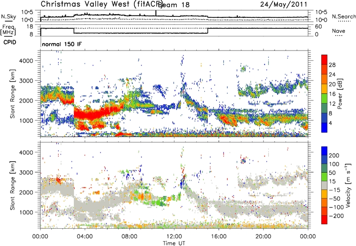
Task: Click the red swatch on Power colorbar
Action: tap(324, 60)
